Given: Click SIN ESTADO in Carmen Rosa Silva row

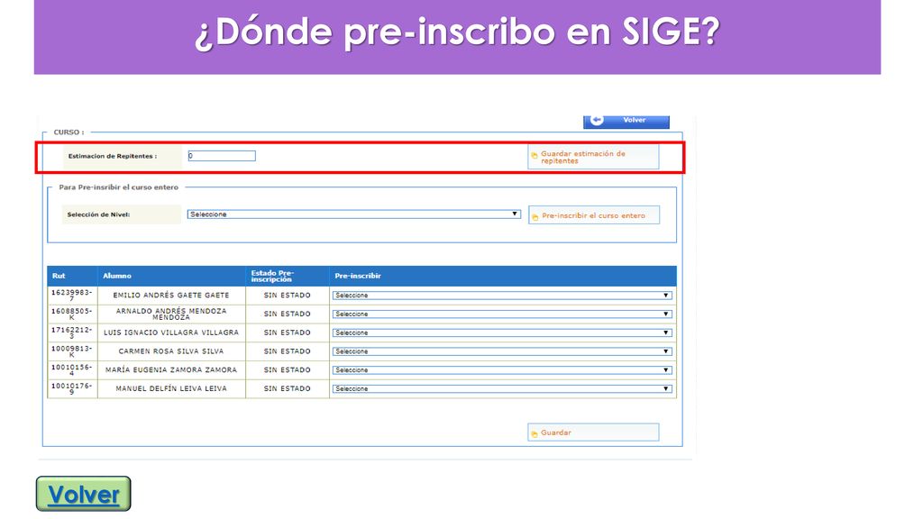Looking at the screenshot, I should coord(288,351).
